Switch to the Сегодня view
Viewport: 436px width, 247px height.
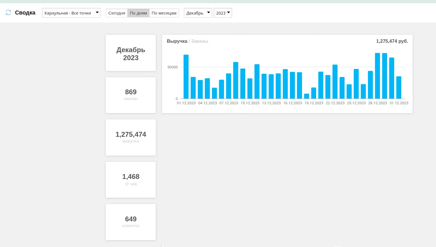(116, 13)
